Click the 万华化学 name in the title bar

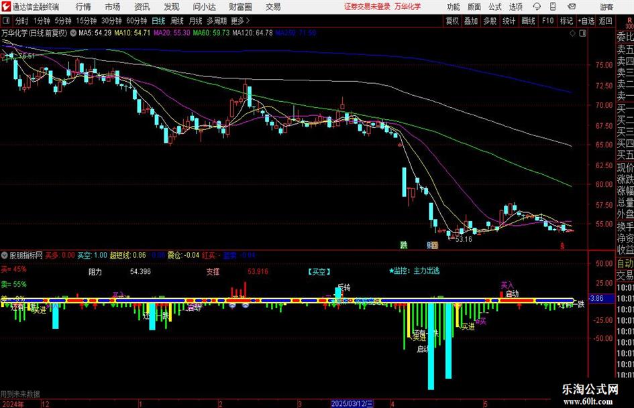coord(408,7)
